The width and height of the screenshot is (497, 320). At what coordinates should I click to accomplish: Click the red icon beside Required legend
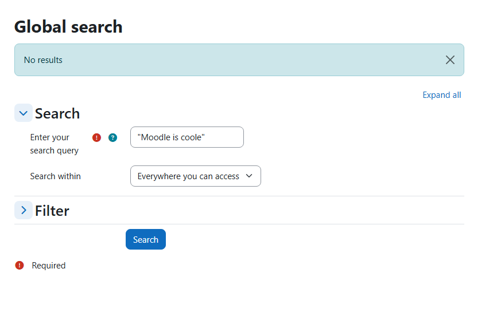[x=20, y=265]
